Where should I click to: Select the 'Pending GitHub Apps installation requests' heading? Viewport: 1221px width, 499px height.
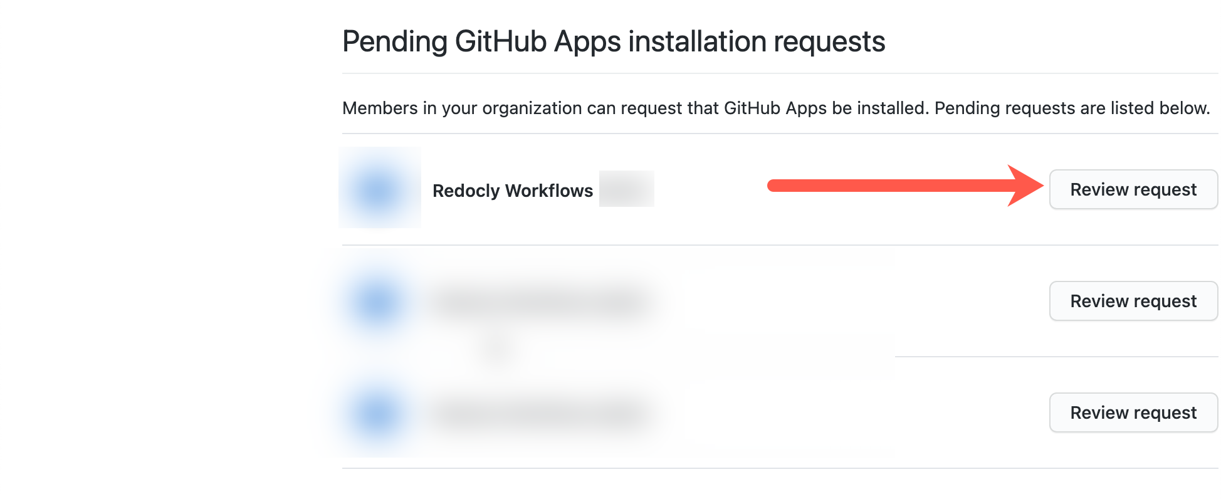(x=614, y=42)
